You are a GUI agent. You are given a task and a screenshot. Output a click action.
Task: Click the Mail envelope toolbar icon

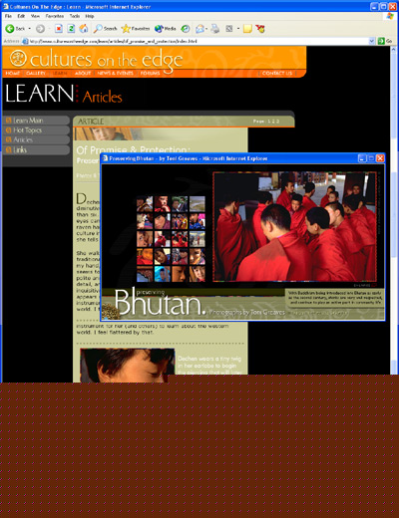point(199,29)
